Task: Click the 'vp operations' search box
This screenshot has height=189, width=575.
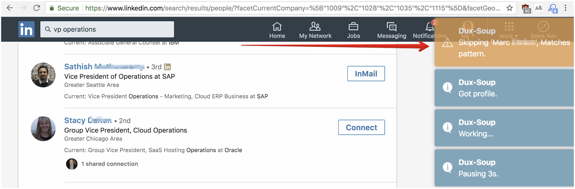Action: click(107, 29)
